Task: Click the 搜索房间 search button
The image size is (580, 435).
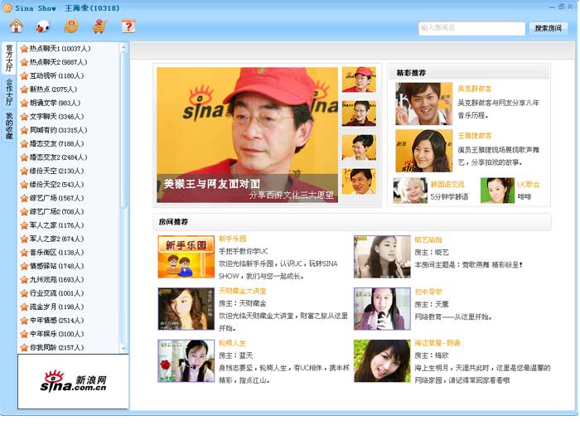Action: point(549,28)
